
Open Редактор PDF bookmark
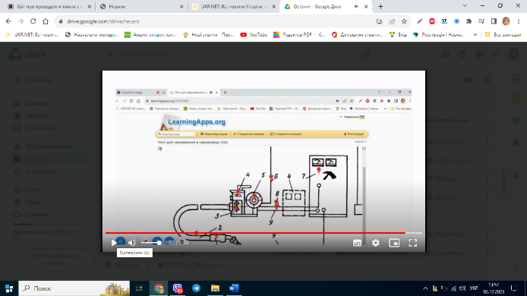point(299,34)
